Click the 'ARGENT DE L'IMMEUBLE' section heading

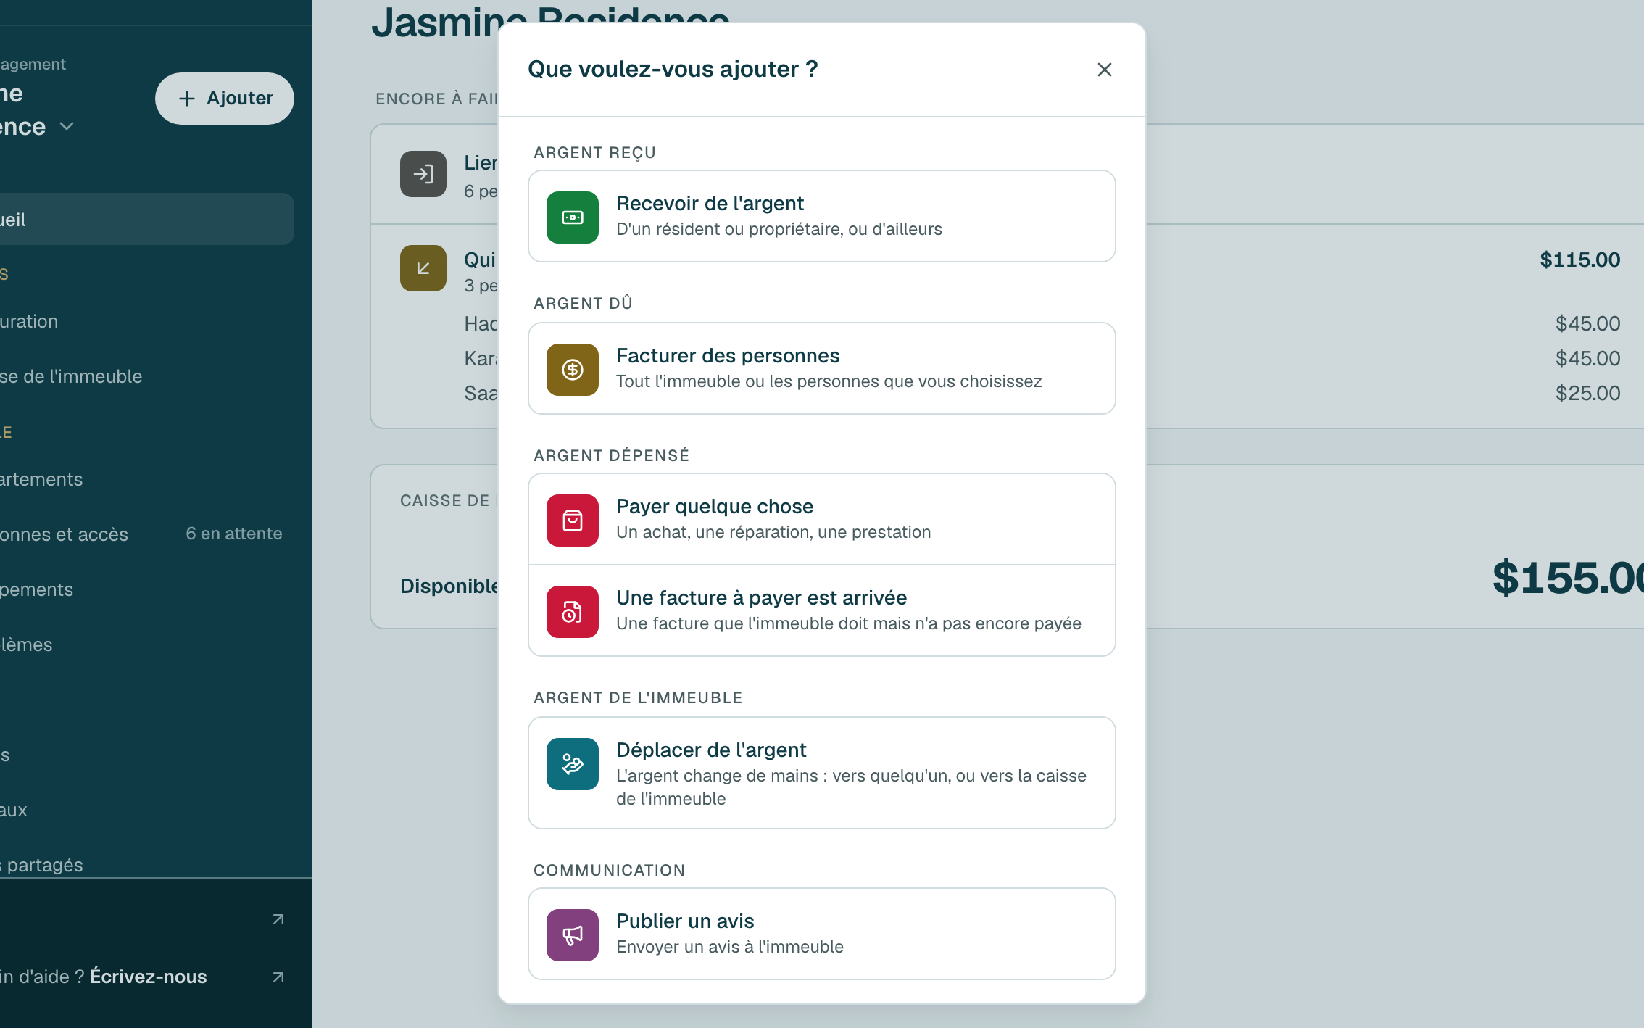[638, 697]
